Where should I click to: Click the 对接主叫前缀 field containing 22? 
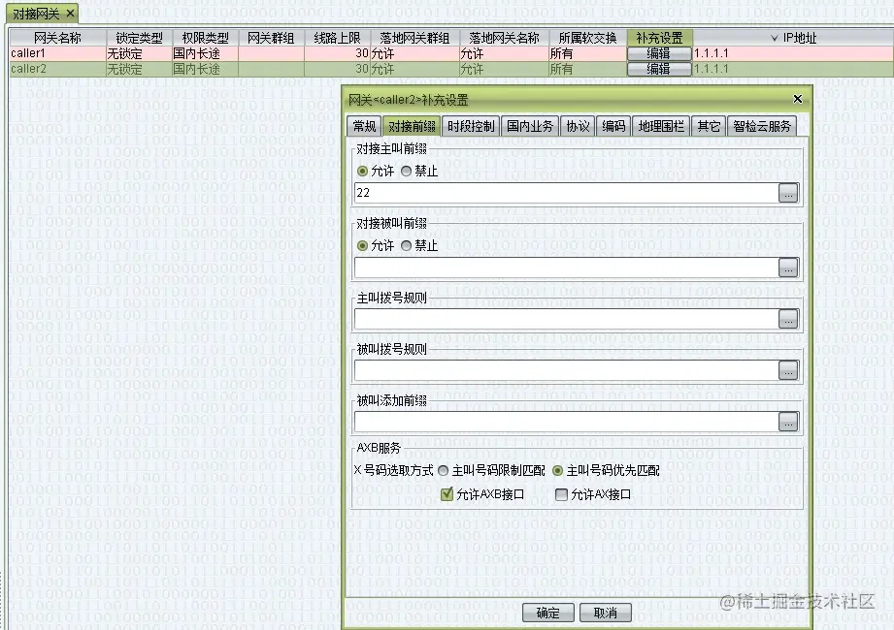(566, 193)
